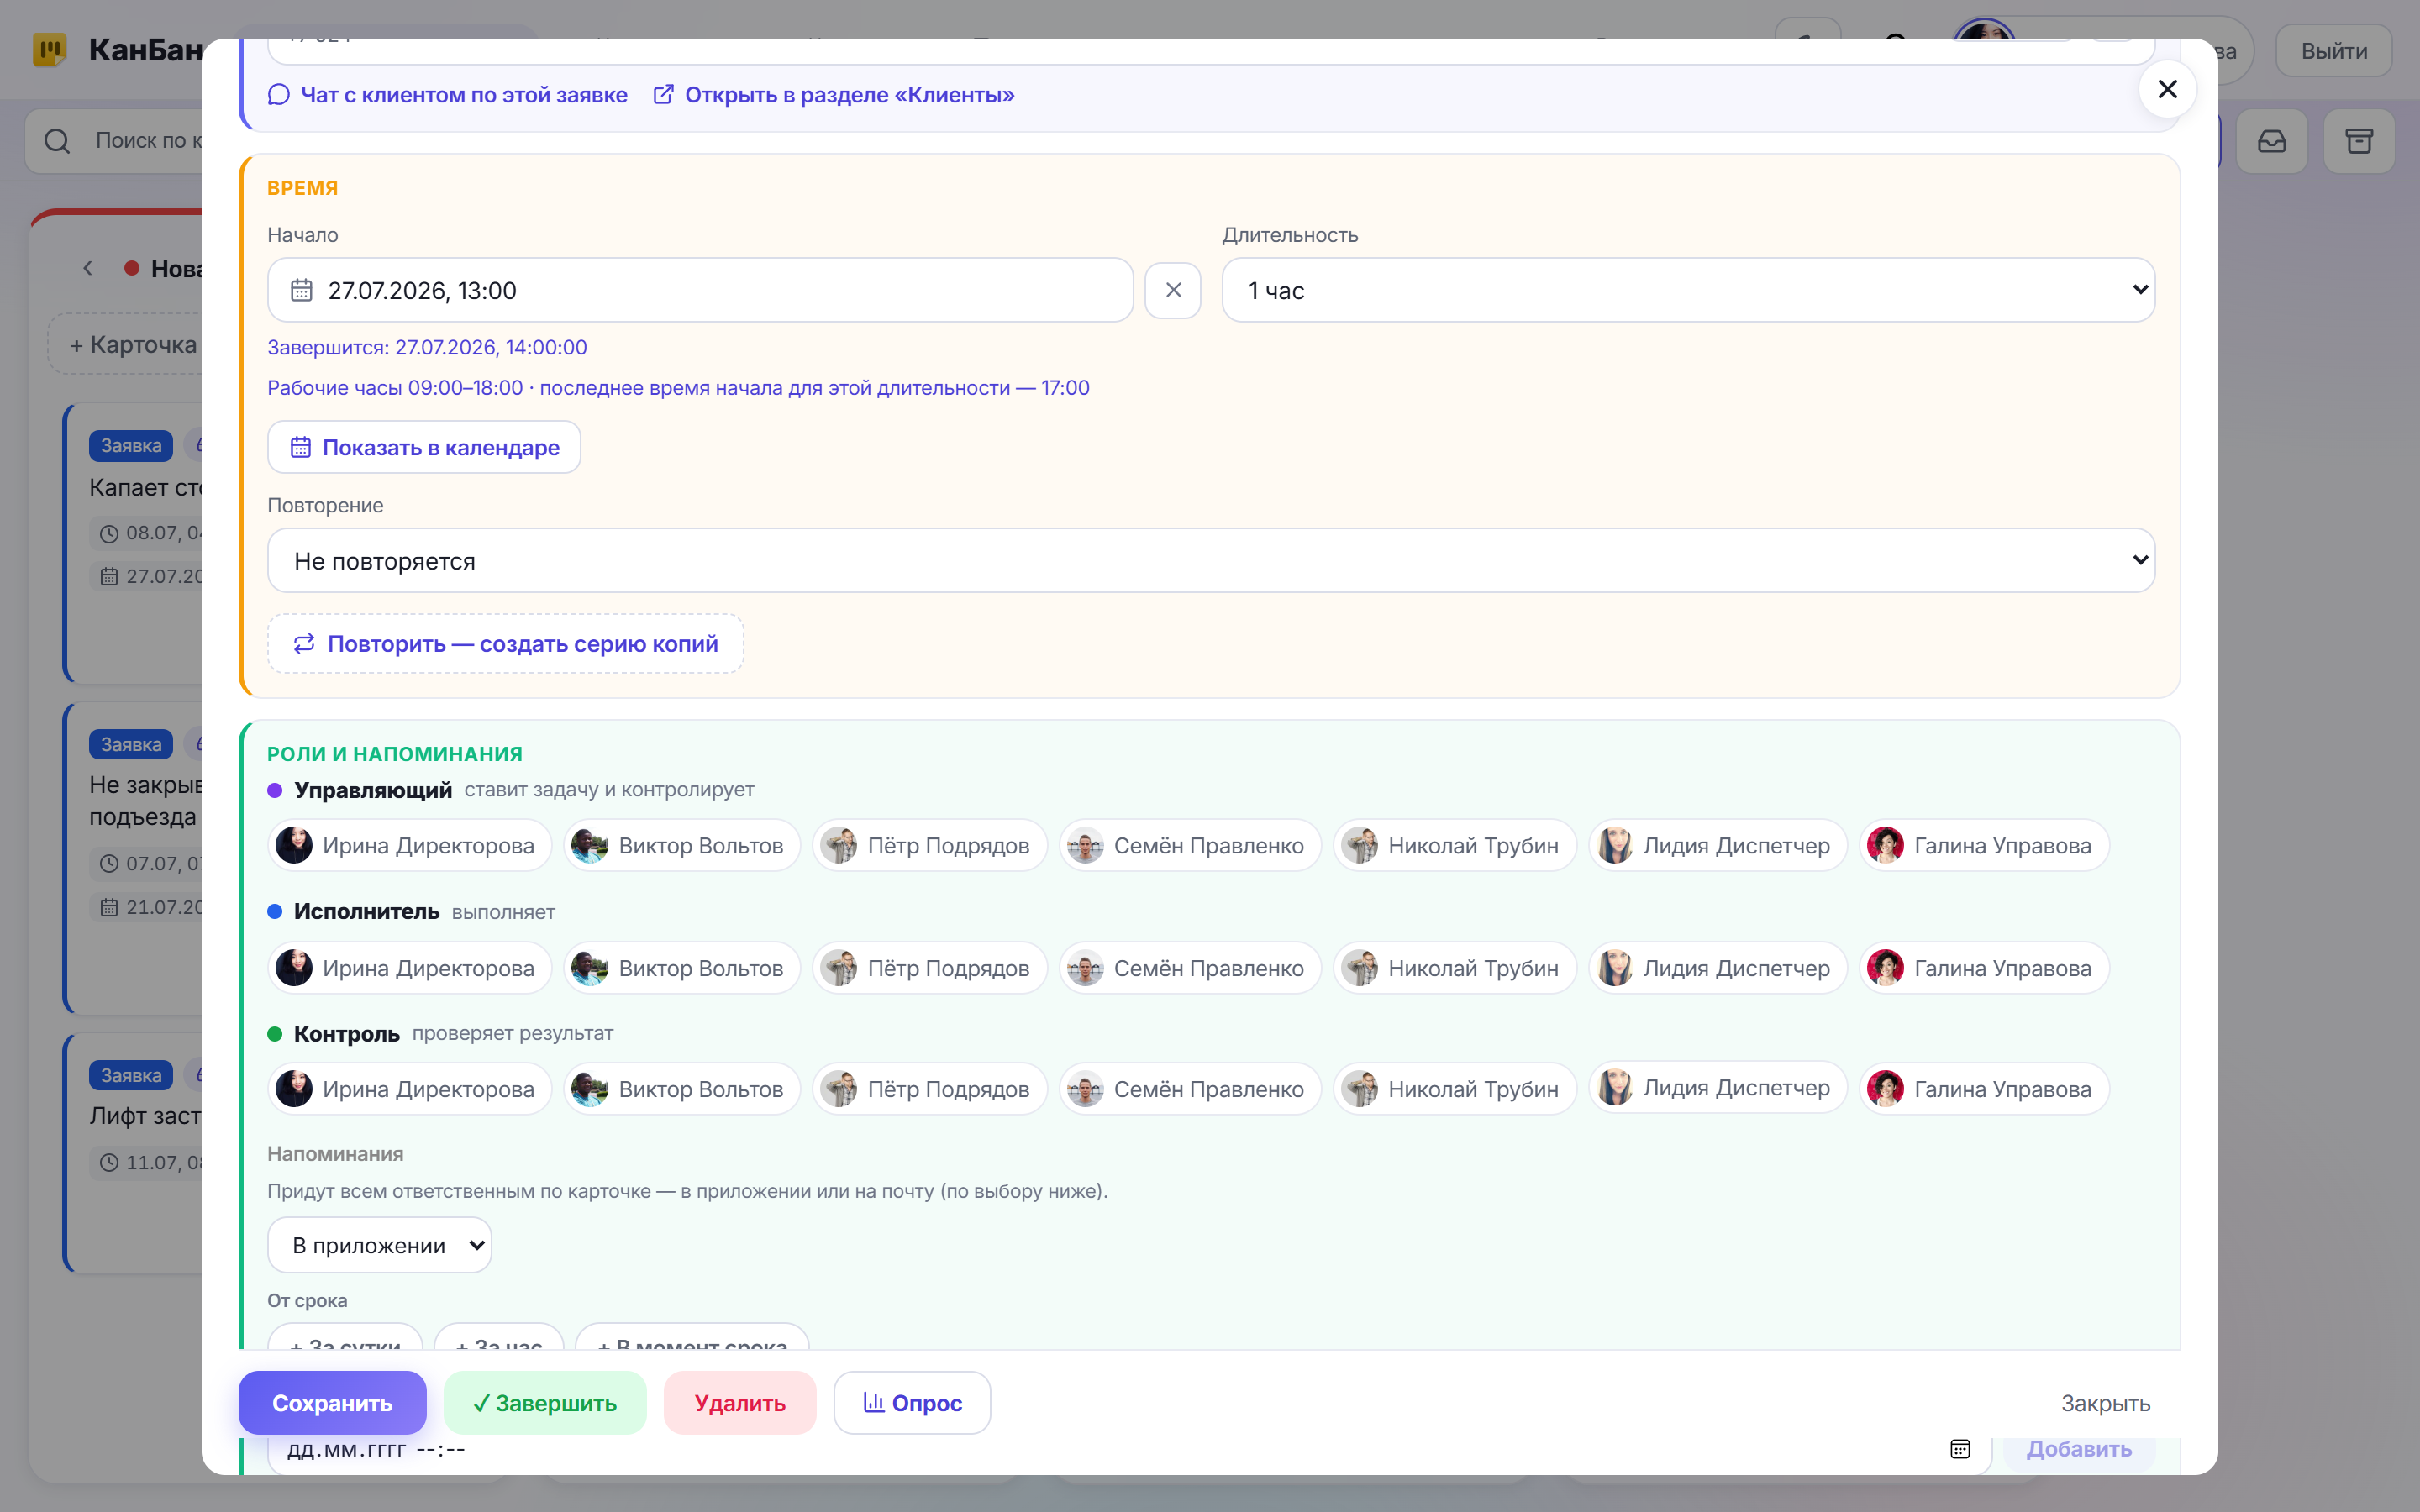Screen dimensions: 2420x1512
Task: Click the back chevron beside Новая column
Action: click(x=88, y=268)
